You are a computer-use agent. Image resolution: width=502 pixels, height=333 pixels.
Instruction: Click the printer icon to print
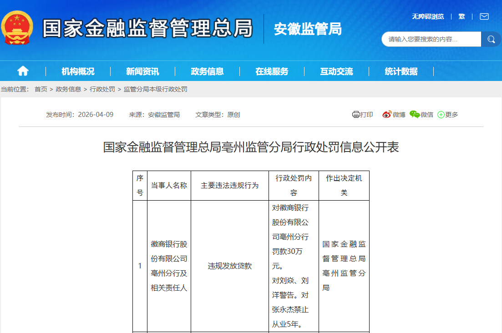click(356, 115)
